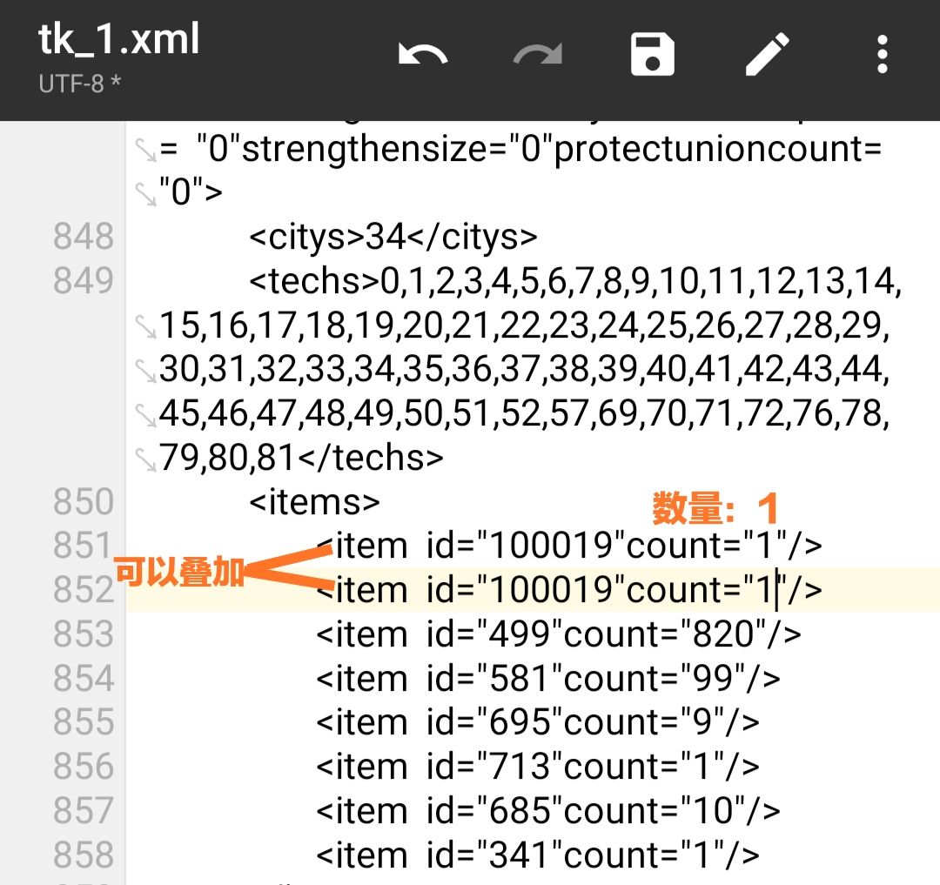
Task: Click item id 581 count 99 line
Action: click(547, 679)
